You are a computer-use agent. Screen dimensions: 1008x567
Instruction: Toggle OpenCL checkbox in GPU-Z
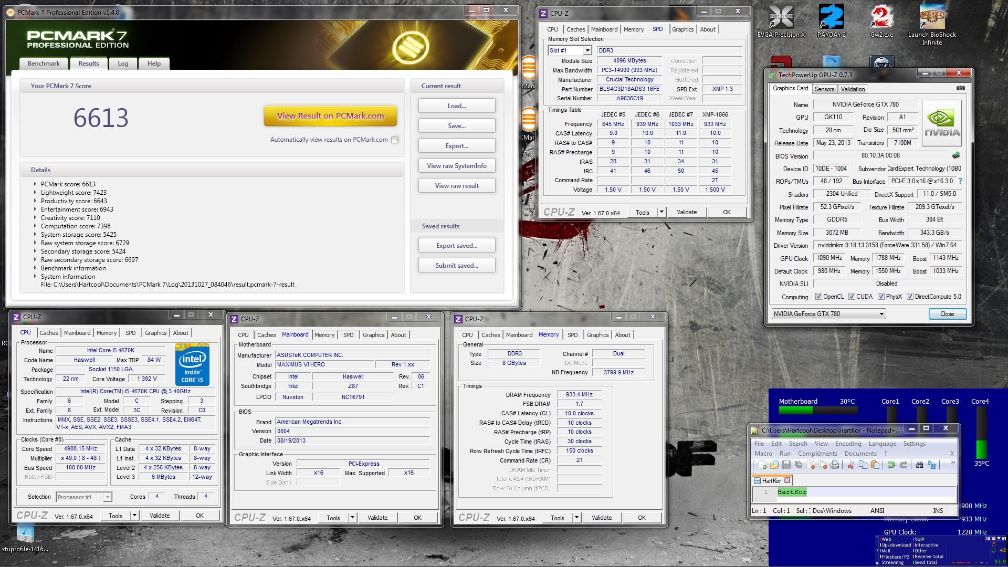(818, 297)
